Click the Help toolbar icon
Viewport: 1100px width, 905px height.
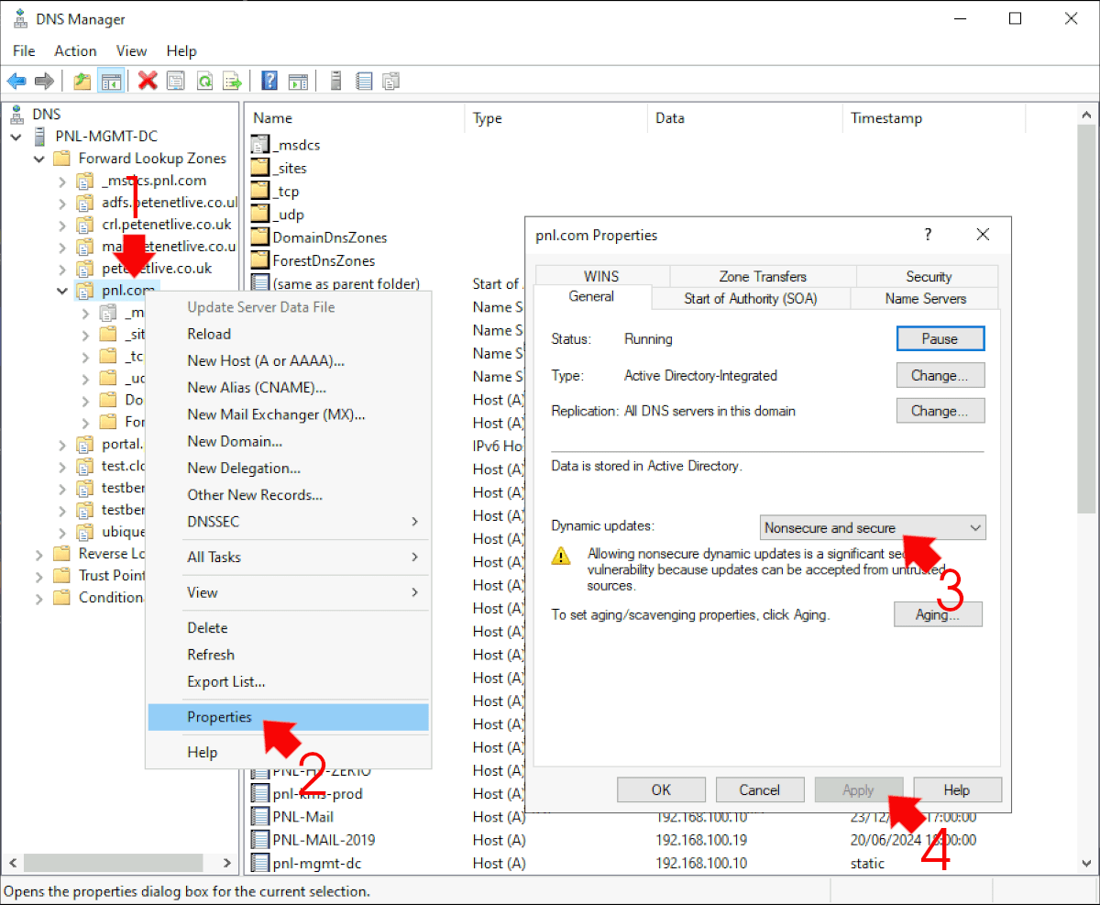(269, 81)
